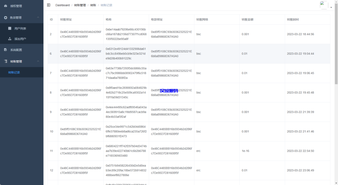Viewport: 338px width, 185px height.
Task: Click the 系统配置 sidebar icon
Action: [x=5, y=50]
